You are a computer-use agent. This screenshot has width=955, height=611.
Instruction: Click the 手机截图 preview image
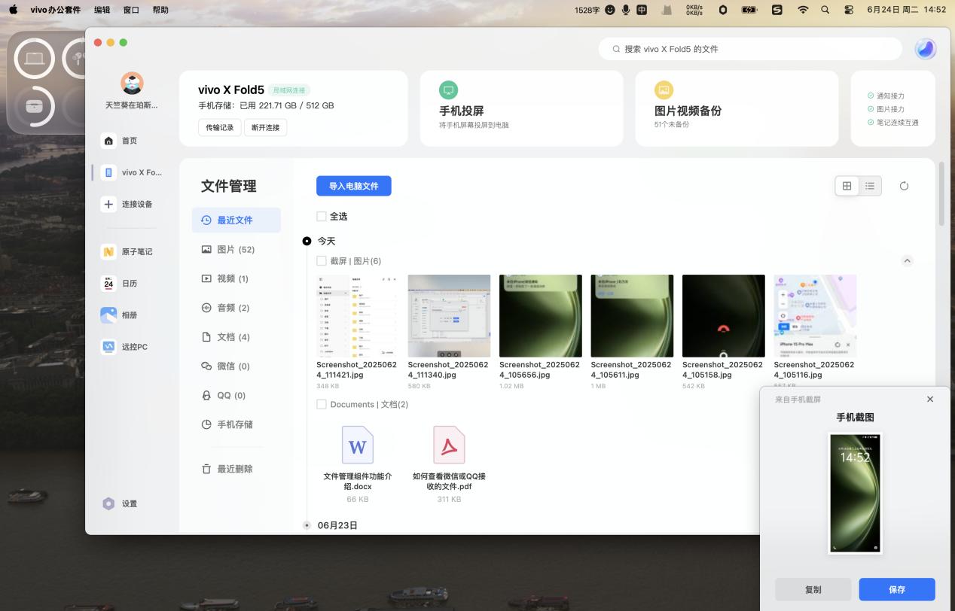click(855, 494)
